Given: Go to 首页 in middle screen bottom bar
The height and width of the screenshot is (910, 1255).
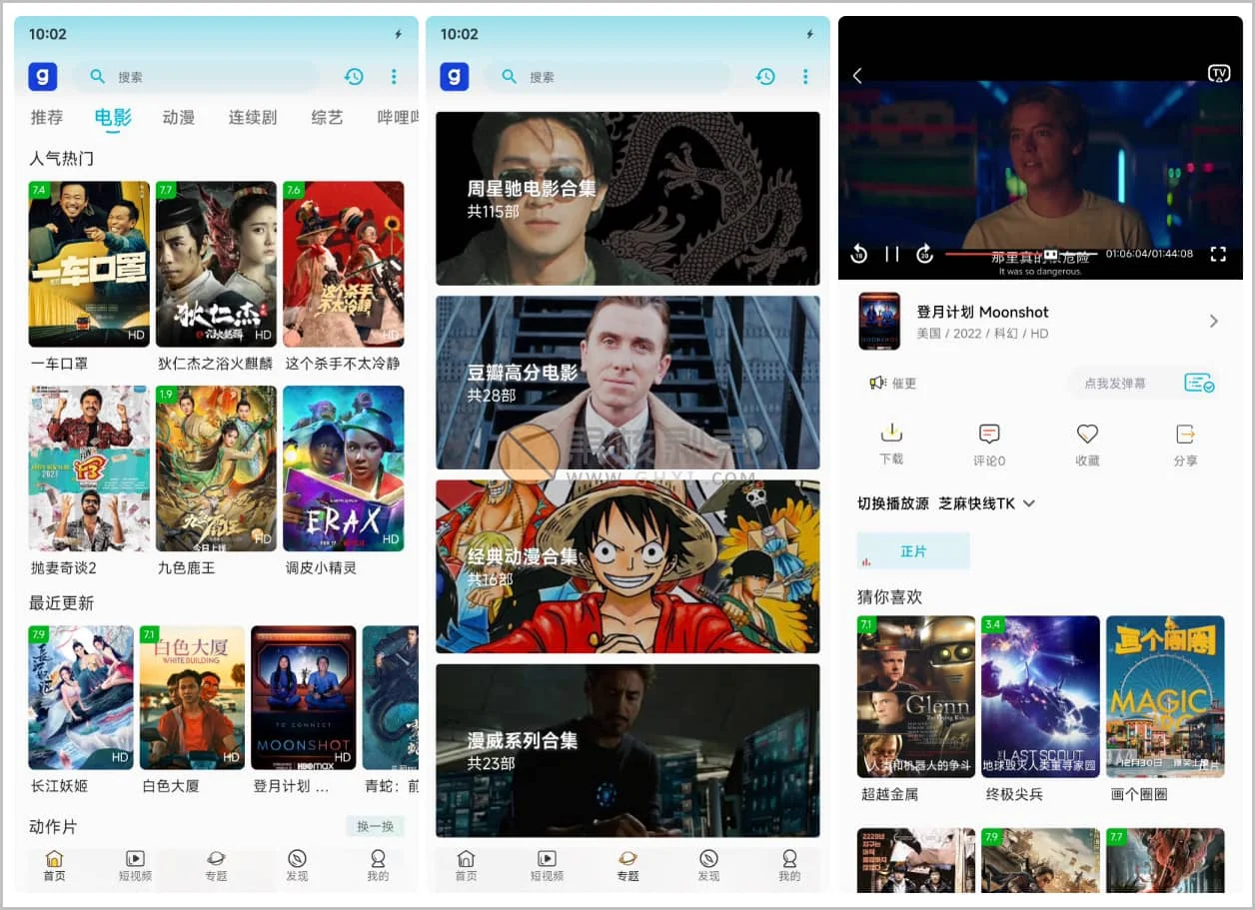Looking at the screenshot, I should pyautogui.click(x=466, y=866).
